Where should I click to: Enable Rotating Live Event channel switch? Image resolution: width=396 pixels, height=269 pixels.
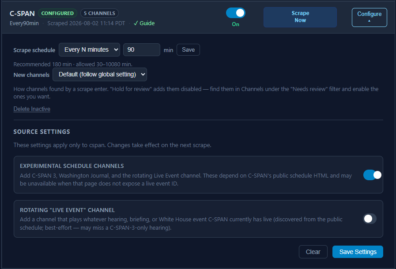[x=370, y=219]
